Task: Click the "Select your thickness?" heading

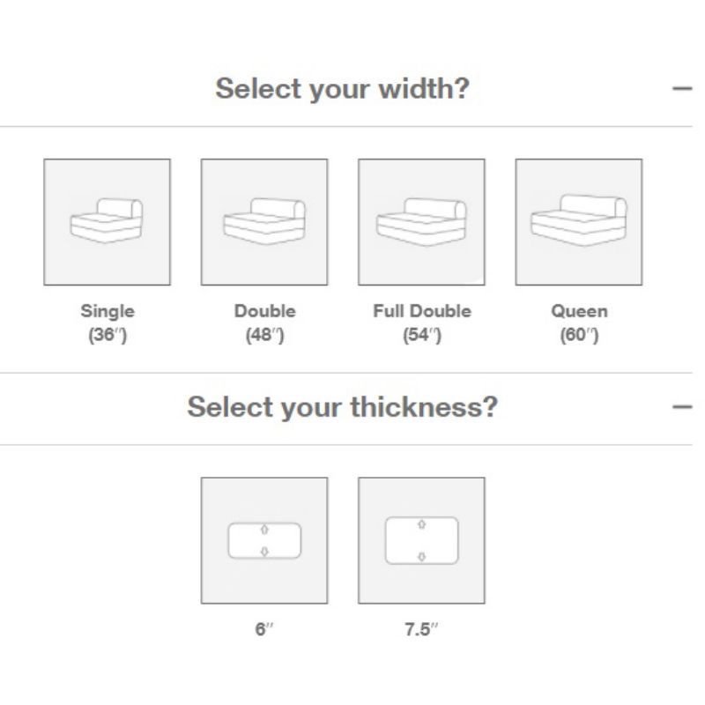Action: coord(343,407)
